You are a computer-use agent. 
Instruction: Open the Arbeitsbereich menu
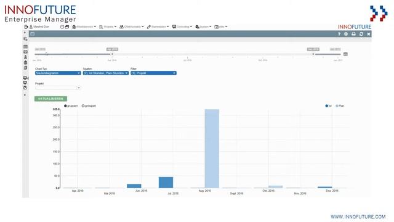pos(84,27)
